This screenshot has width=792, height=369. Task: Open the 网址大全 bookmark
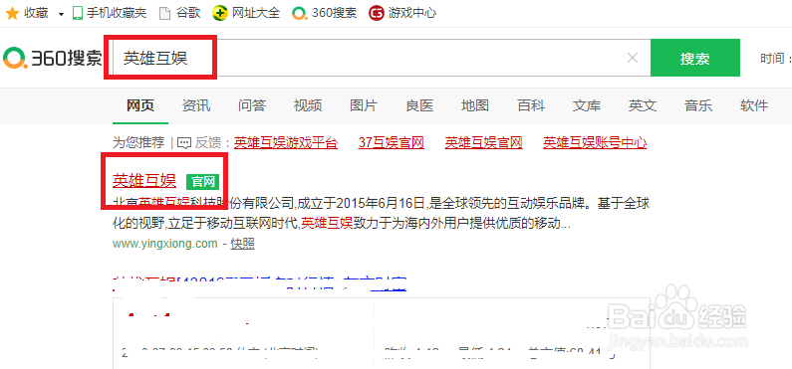(x=246, y=13)
